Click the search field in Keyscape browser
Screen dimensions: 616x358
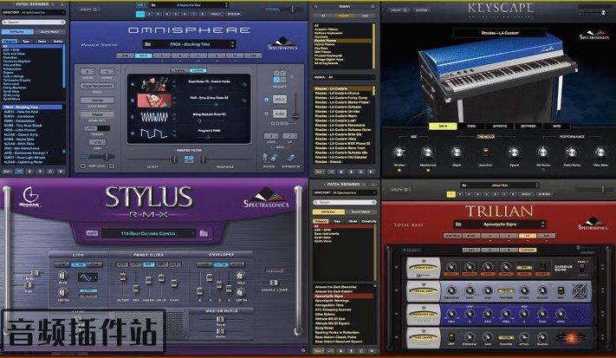click(345, 6)
